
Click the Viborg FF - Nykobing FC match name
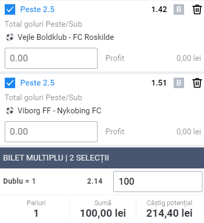(59, 111)
